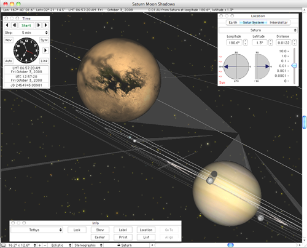Open the Stereographic projection dropdown
The width and height of the screenshot is (307, 248).
point(88,245)
